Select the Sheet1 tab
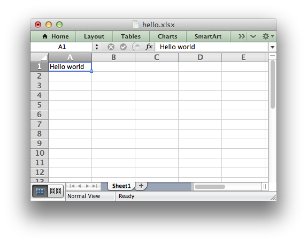 121,186
